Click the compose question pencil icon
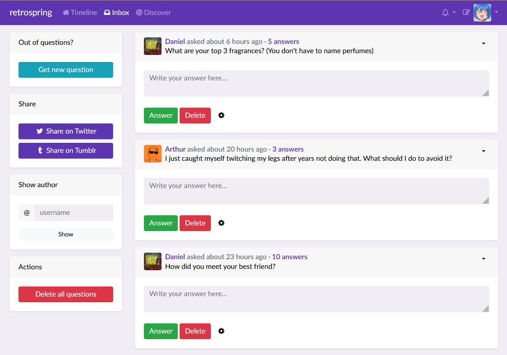This screenshot has width=507, height=355. (x=466, y=13)
